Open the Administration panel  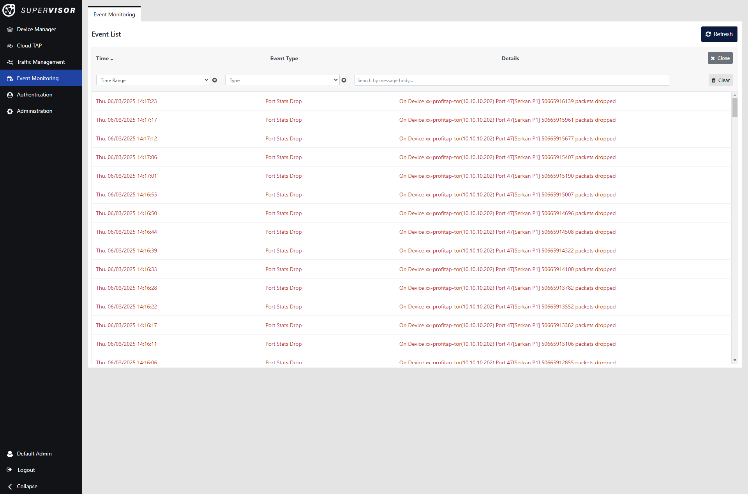click(x=34, y=111)
